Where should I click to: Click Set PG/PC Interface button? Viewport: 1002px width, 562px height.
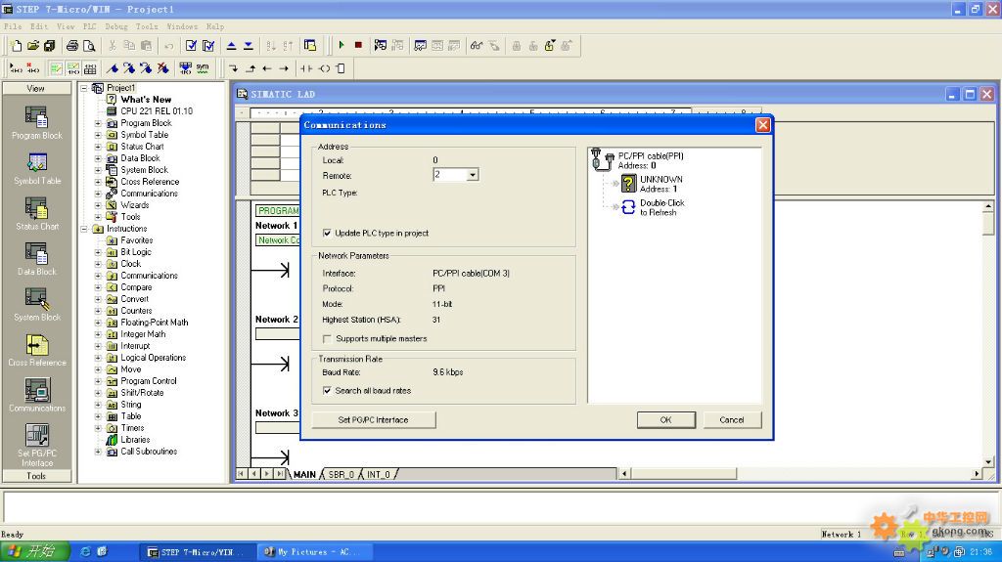(373, 419)
